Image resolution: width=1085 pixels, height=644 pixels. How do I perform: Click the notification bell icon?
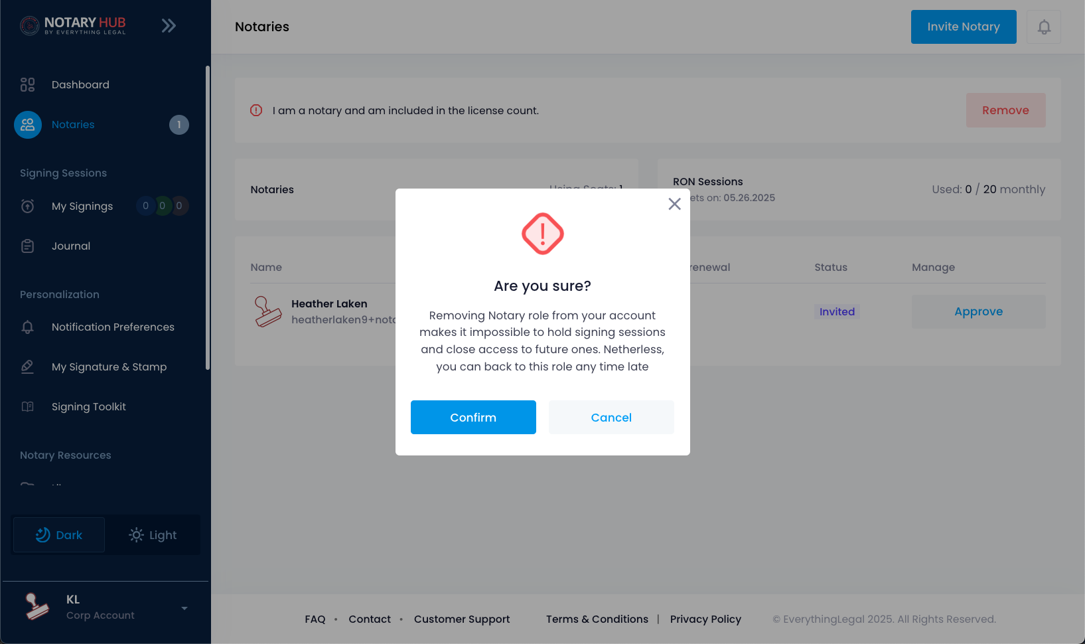click(1044, 27)
